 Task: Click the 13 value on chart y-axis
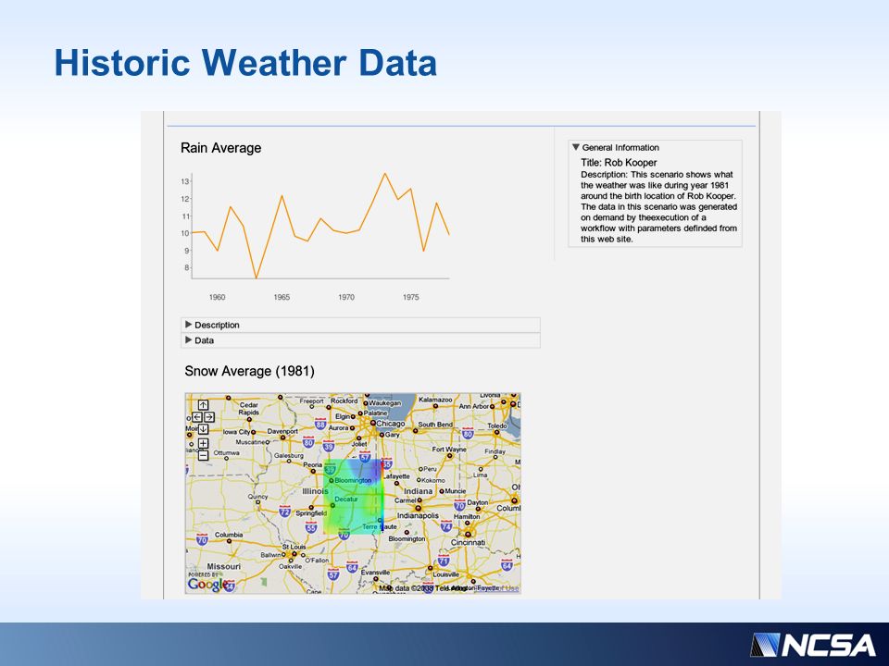click(x=185, y=182)
